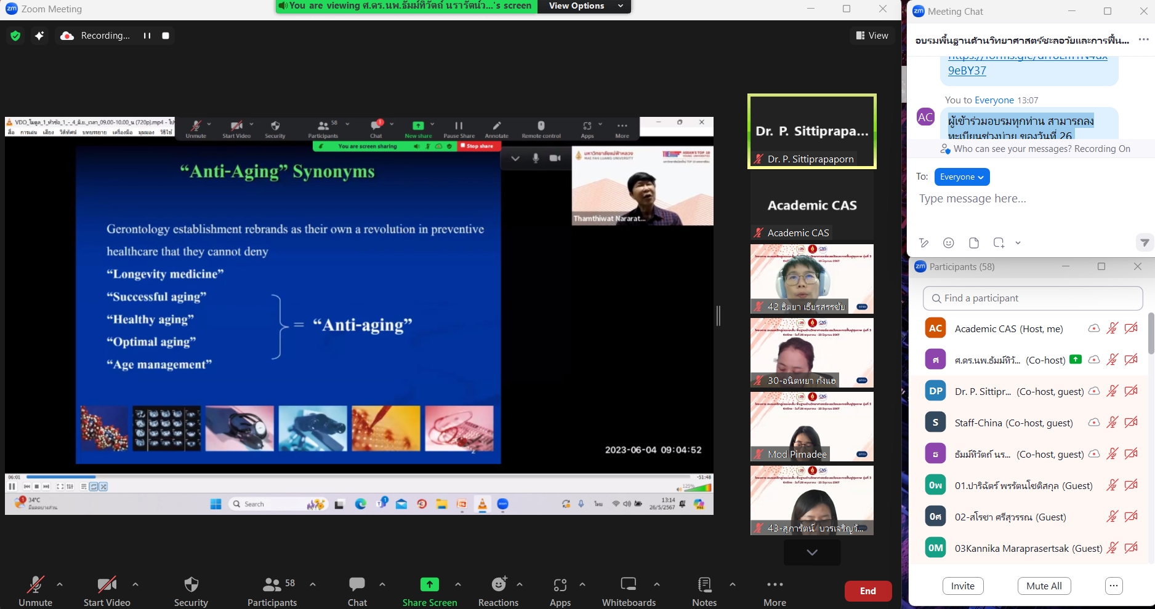
Task: Expand the View Options dropdown
Action: click(585, 6)
